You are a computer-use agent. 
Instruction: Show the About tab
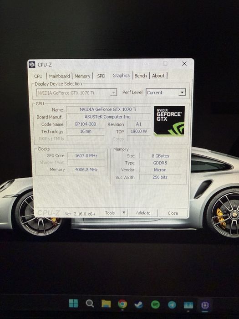pyautogui.click(x=158, y=76)
